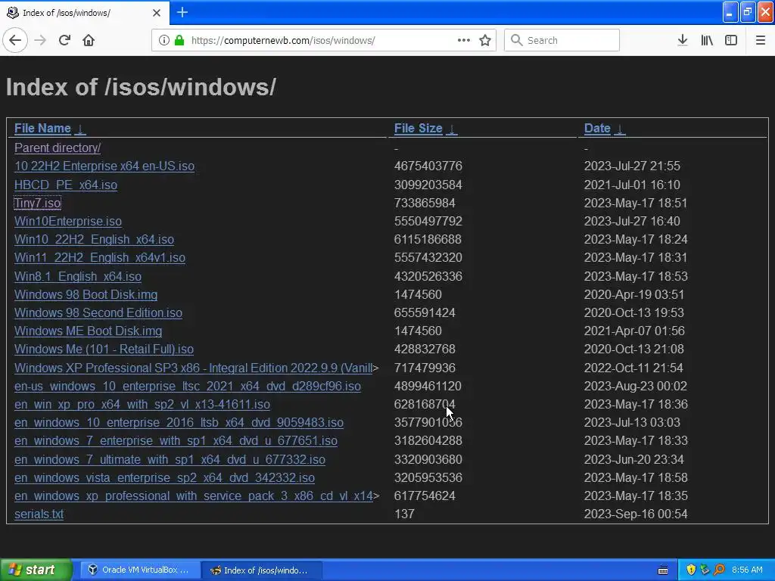Select the Index of /isos/windows/ browser tab
775x581 pixels.
(85, 13)
